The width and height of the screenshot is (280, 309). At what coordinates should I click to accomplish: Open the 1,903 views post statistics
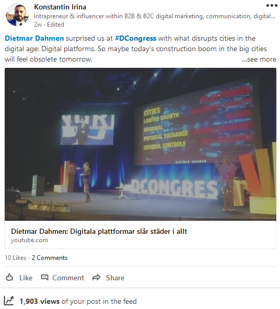point(78,301)
